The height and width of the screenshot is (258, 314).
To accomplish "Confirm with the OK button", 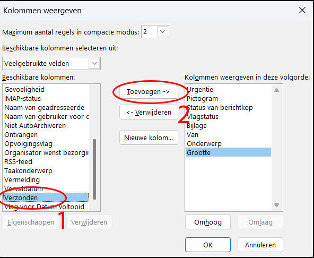I will click(208, 245).
